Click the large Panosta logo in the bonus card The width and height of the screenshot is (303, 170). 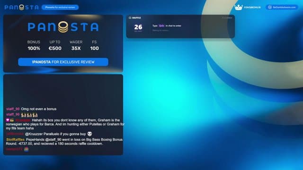pyautogui.click(x=63, y=27)
